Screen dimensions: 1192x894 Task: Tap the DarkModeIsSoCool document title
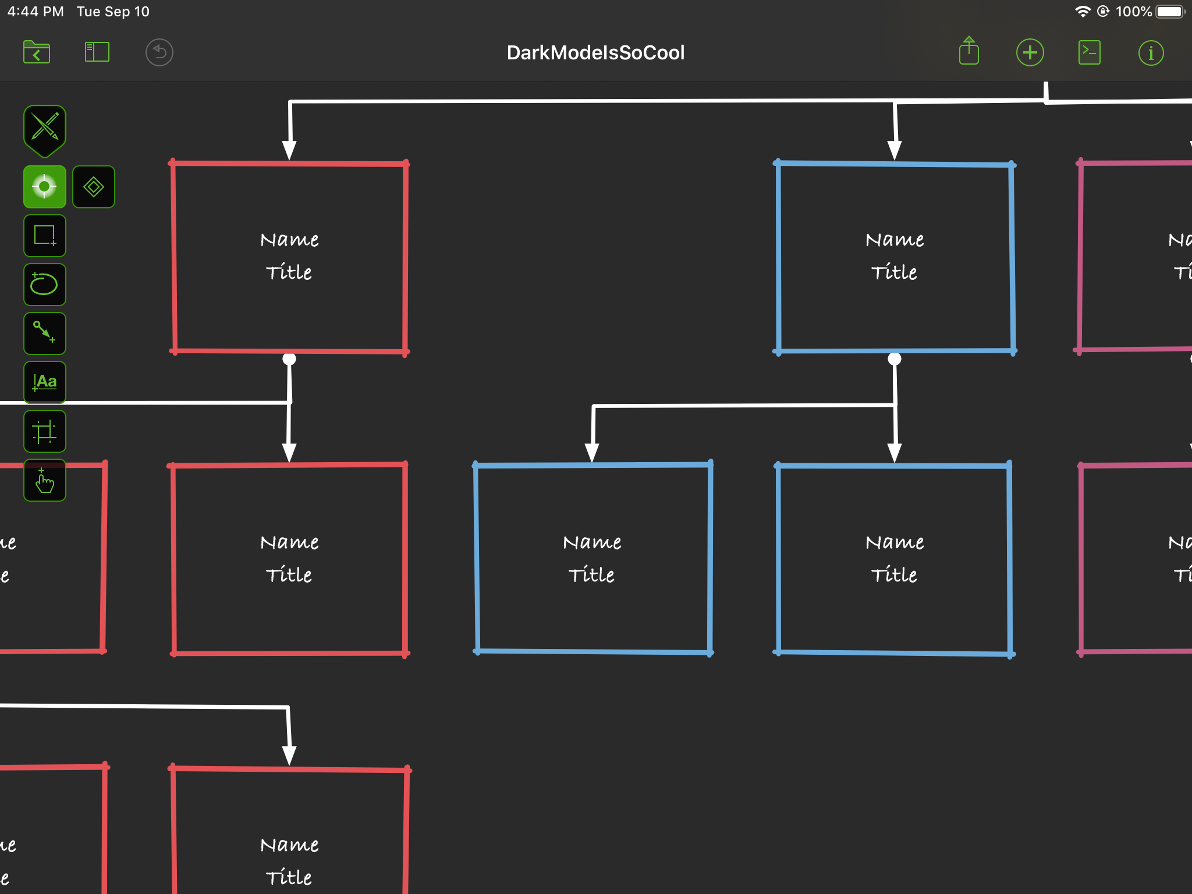click(x=595, y=52)
